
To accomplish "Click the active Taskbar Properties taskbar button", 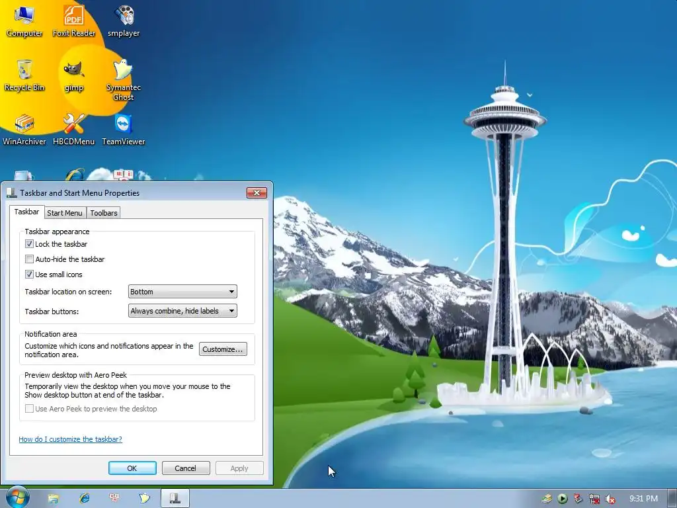I will [175, 499].
